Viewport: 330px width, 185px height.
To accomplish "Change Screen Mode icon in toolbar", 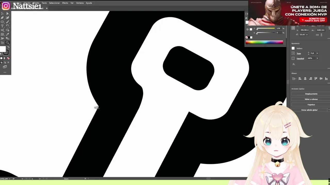I will [x=5, y=67].
